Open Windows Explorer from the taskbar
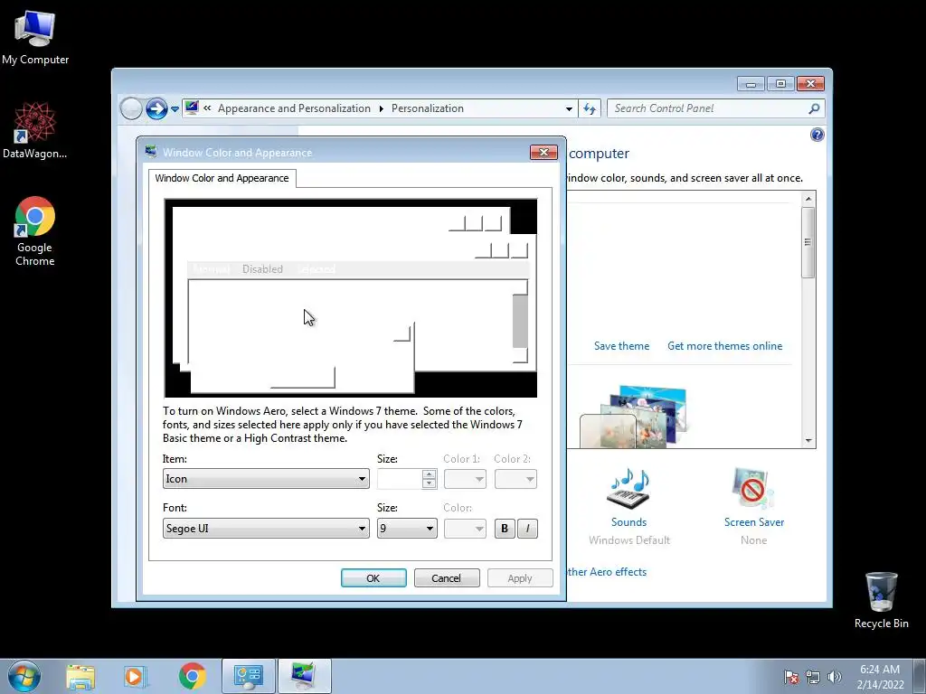The width and height of the screenshot is (926, 694). pyautogui.click(x=80, y=677)
